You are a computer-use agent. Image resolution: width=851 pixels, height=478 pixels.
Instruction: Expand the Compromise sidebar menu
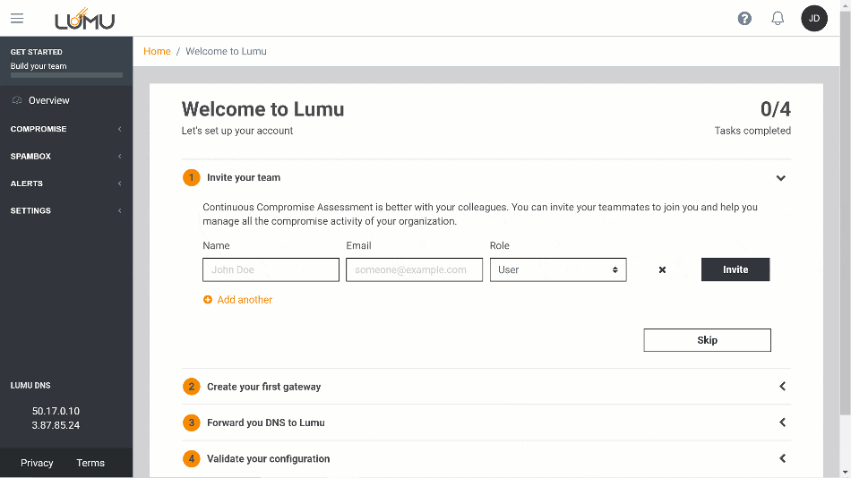66,129
